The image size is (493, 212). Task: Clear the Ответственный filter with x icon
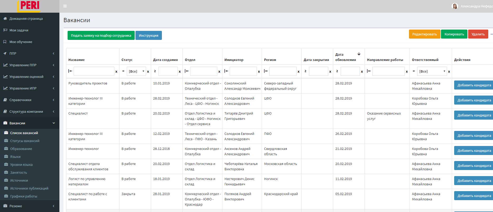click(x=449, y=72)
